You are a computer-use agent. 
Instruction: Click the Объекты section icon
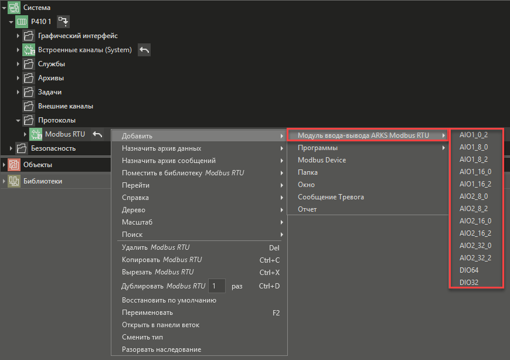14,165
